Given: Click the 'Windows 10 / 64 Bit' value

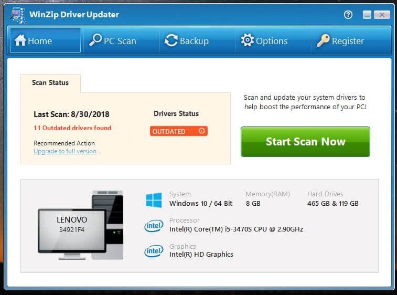Looking at the screenshot, I should pyautogui.click(x=201, y=204).
